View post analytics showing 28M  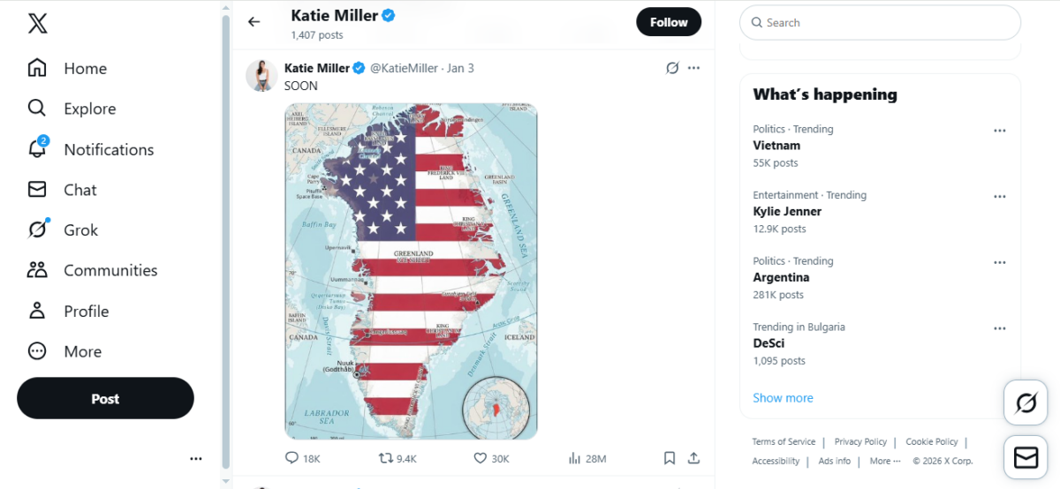point(575,458)
